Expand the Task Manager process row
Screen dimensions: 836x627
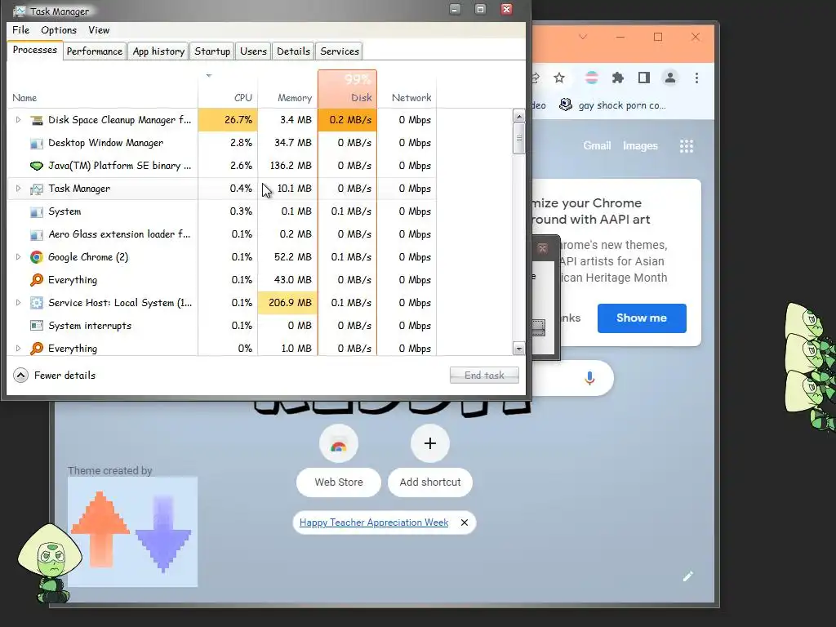18,189
